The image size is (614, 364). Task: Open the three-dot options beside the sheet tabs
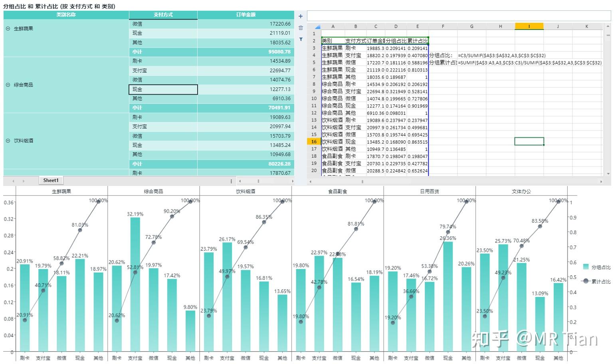point(231,181)
